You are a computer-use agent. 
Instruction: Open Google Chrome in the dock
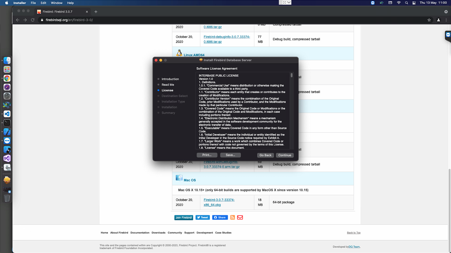(7, 78)
